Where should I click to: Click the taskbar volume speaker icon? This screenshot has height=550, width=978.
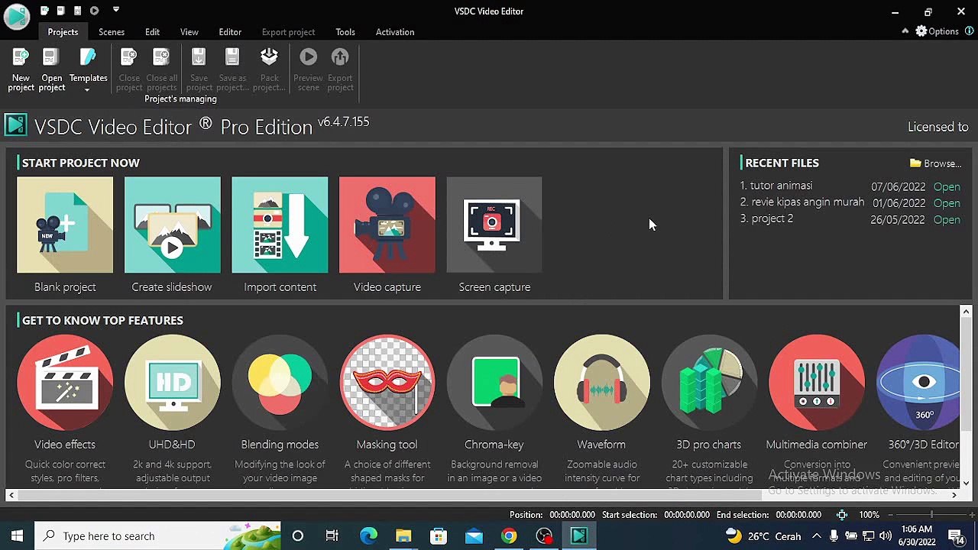click(x=886, y=536)
